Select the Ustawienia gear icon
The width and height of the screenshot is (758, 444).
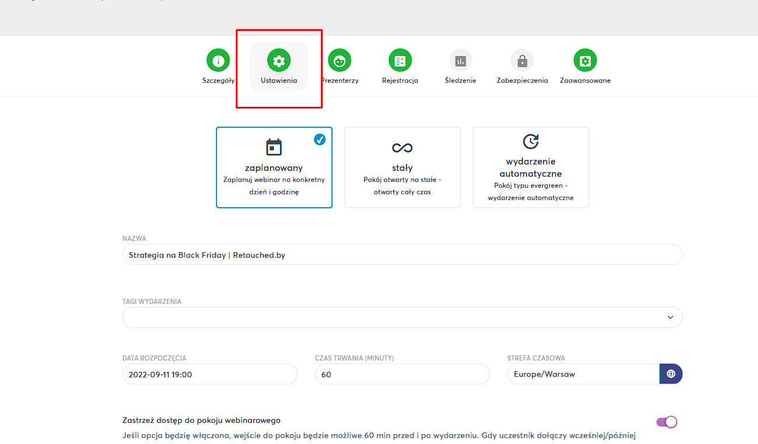coord(279,60)
